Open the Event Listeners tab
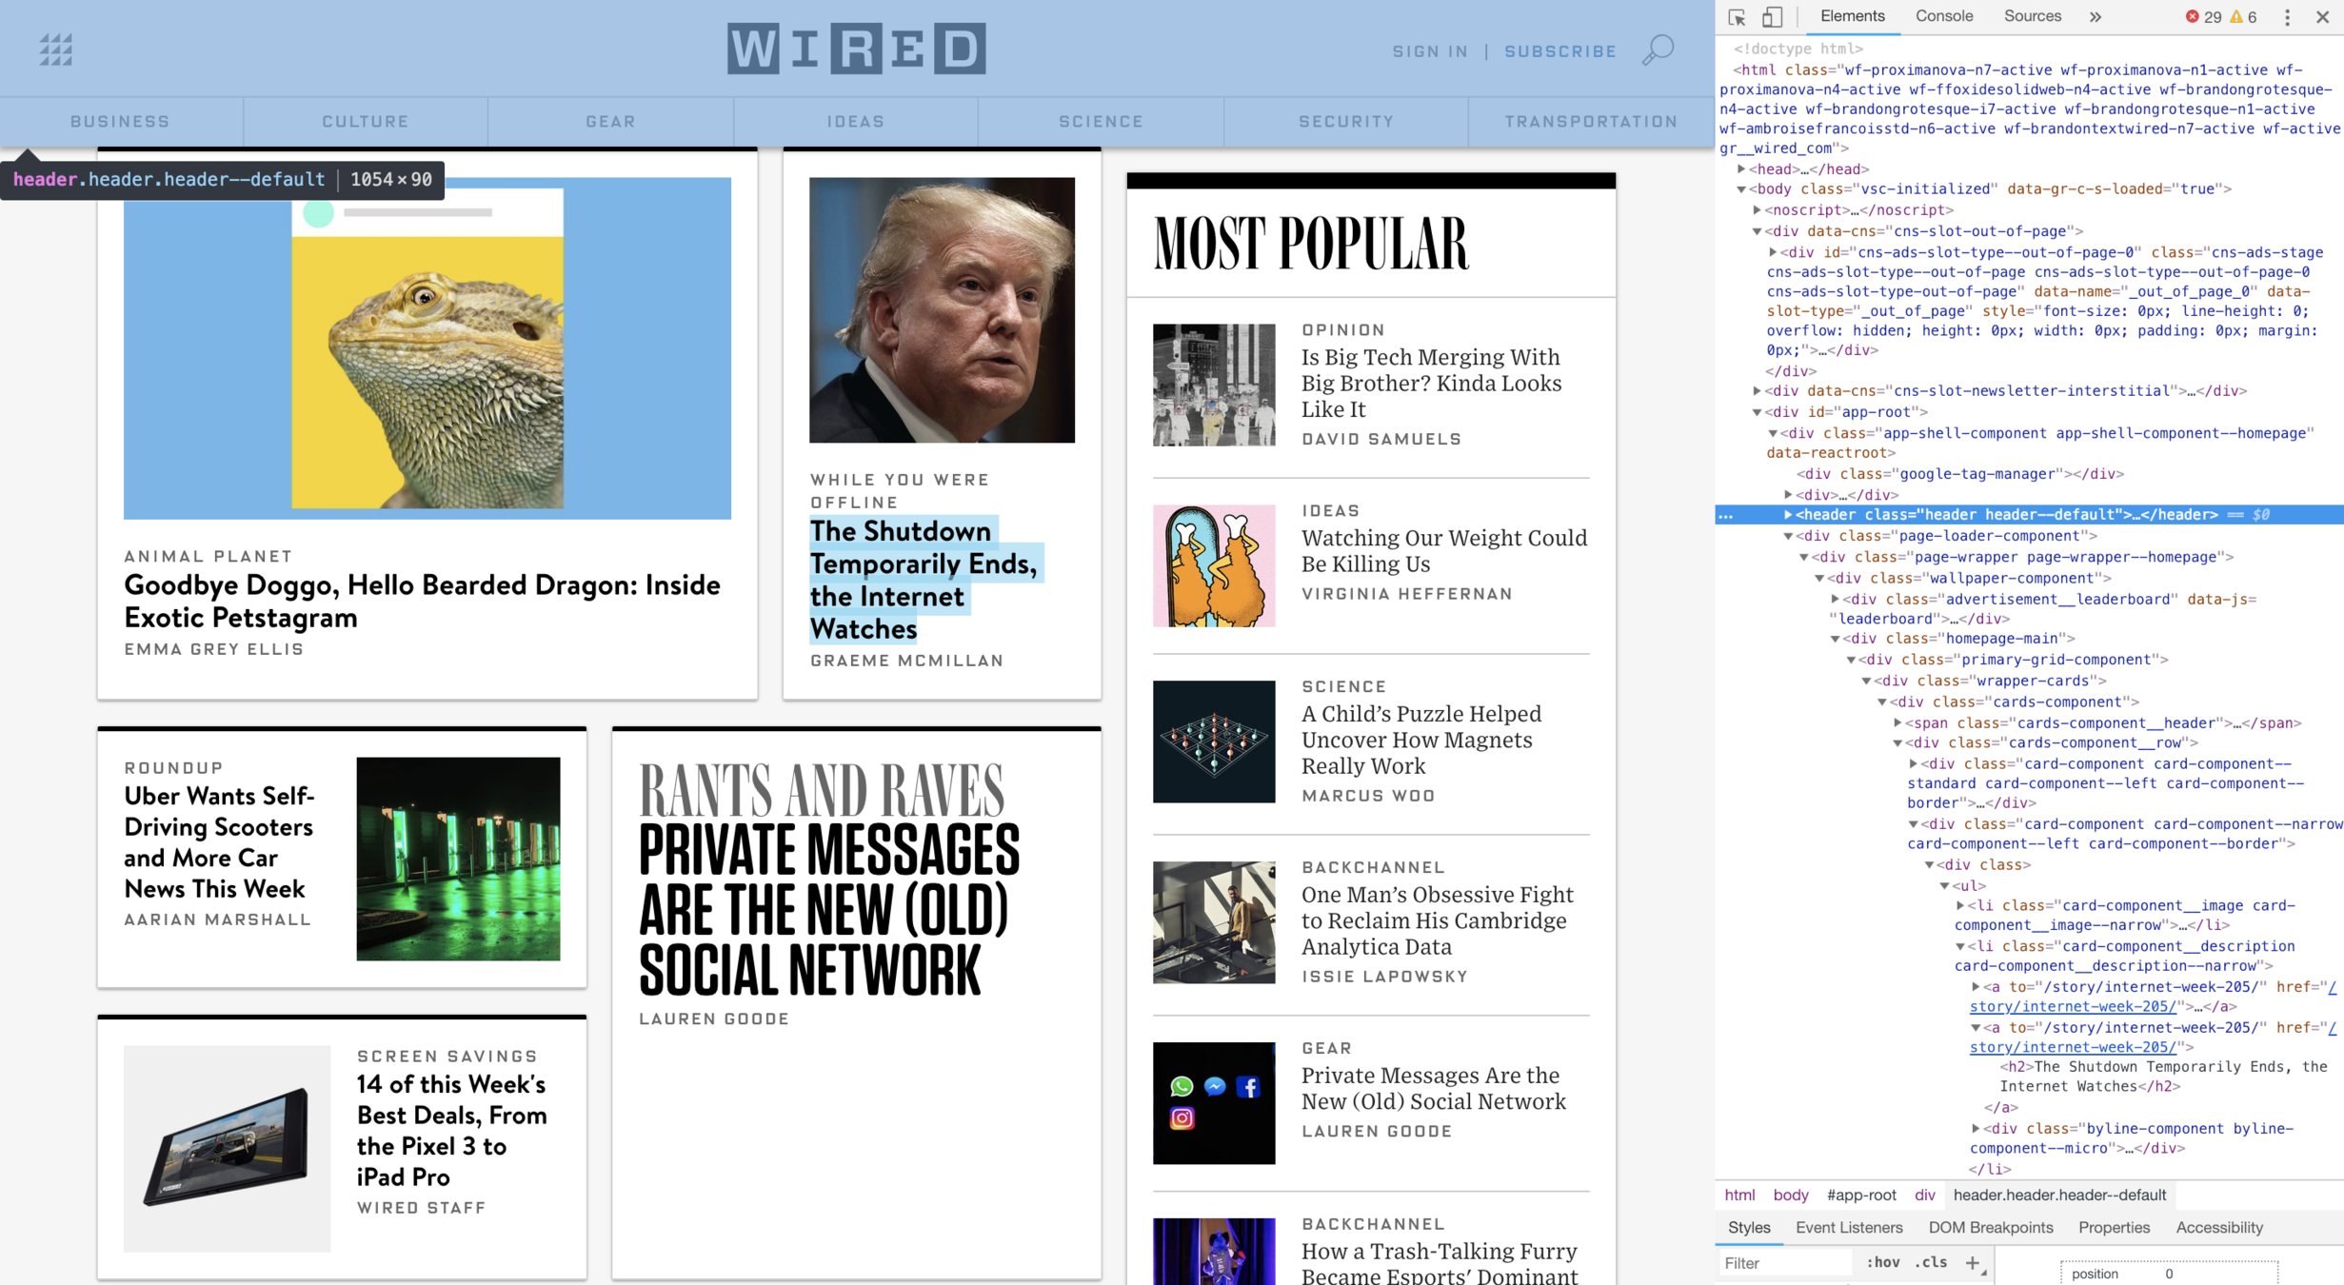This screenshot has height=1285, width=2344. pos(1849,1227)
